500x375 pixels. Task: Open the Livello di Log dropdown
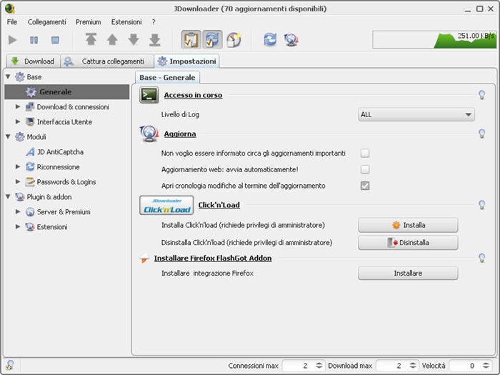(416, 115)
